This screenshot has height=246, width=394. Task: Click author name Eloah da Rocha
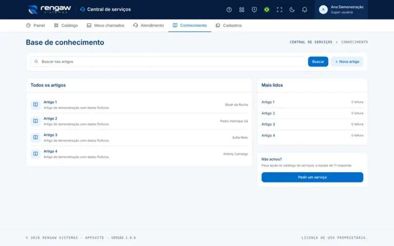coord(236,105)
